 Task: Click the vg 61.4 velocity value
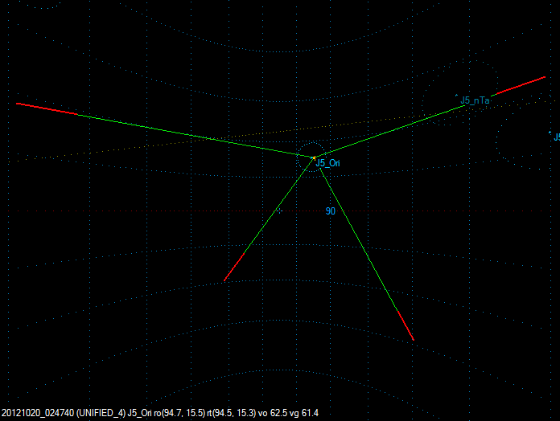(x=303, y=413)
